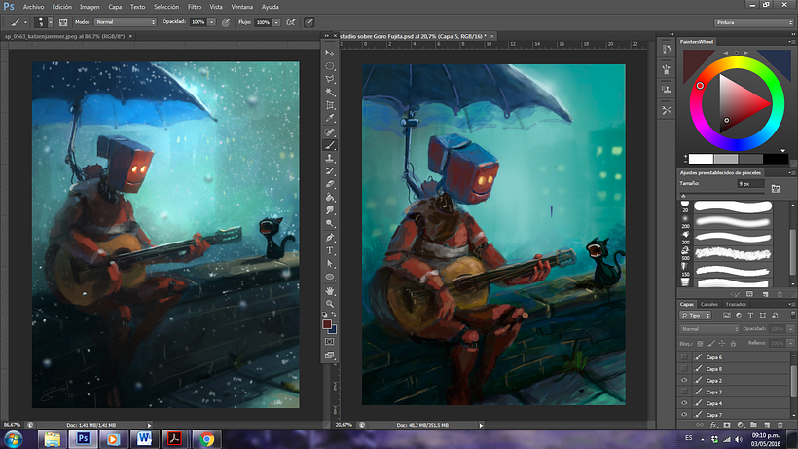This screenshot has width=798, height=449.
Task: Click the layer styles fx button
Action: coord(713,425)
